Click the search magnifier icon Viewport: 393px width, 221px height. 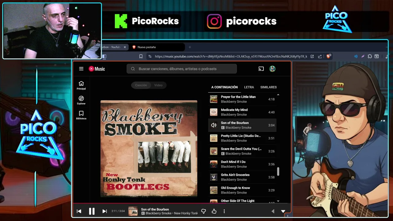(x=133, y=69)
